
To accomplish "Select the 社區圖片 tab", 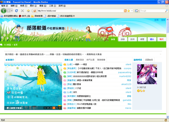I will pyautogui.click(x=10, y=60).
